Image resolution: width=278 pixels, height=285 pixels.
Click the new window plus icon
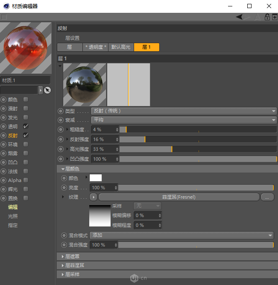(x=274, y=17)
